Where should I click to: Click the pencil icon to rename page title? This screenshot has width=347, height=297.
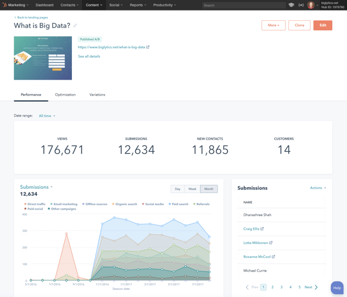[x=75, y=26]
